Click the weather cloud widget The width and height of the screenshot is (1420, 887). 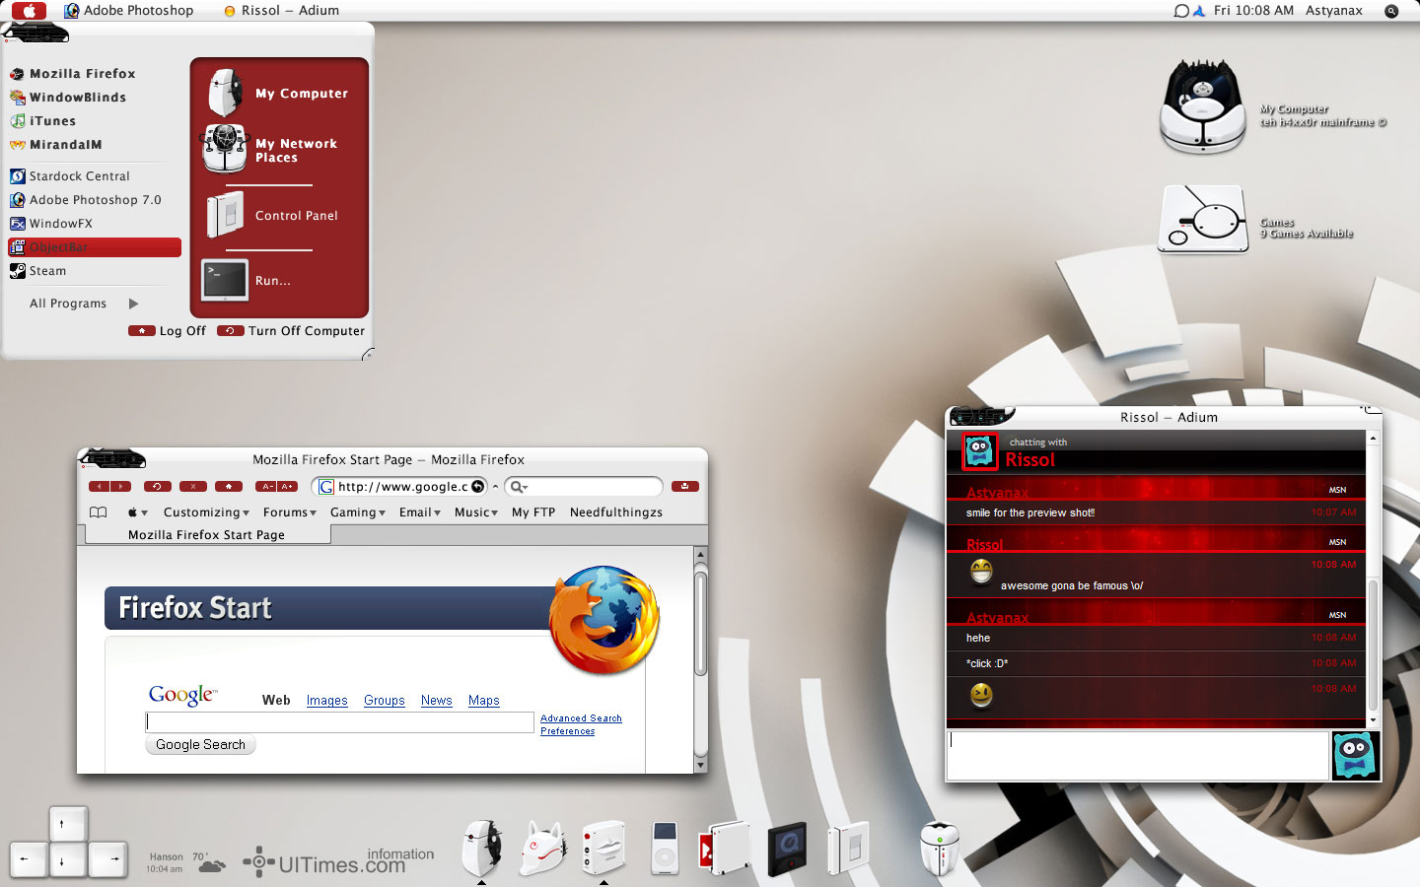[212, 864]
